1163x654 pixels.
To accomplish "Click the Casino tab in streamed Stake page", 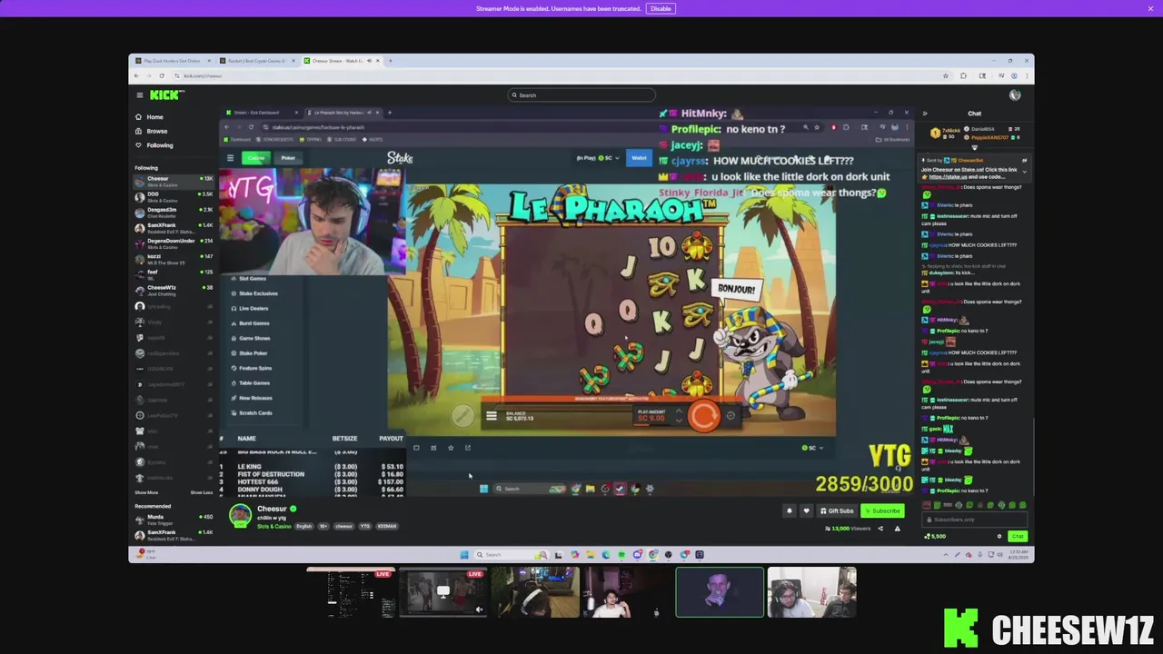I will click(x=255, y=158).
